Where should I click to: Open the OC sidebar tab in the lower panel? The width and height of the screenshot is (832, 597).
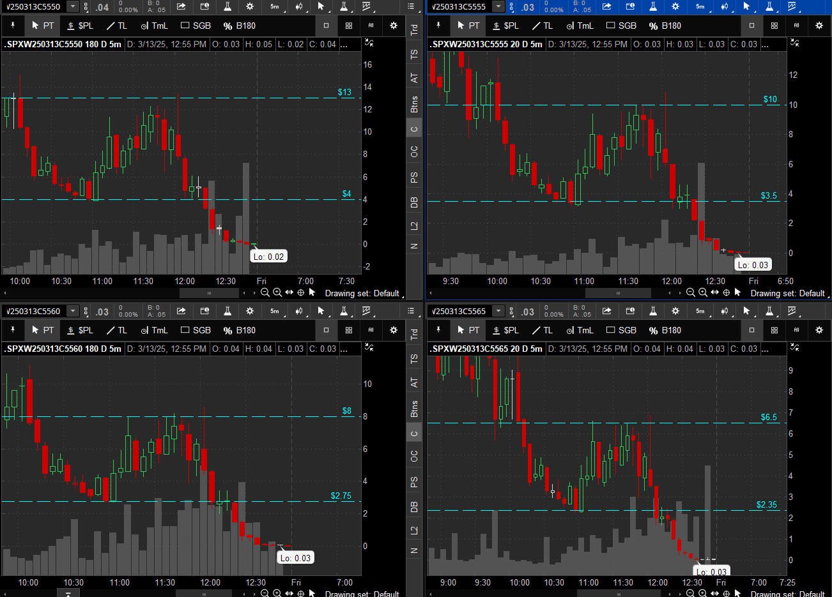(414, 456)
